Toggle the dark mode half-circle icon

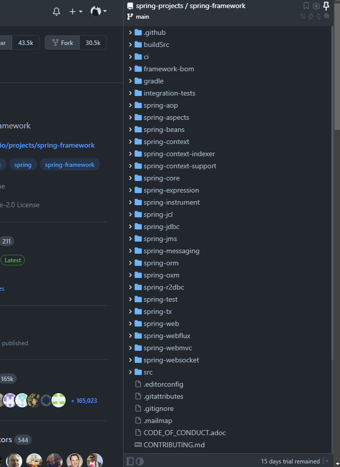pos(140,461)
